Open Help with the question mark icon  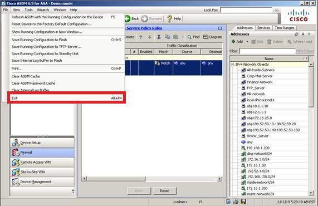pos(169,19)
